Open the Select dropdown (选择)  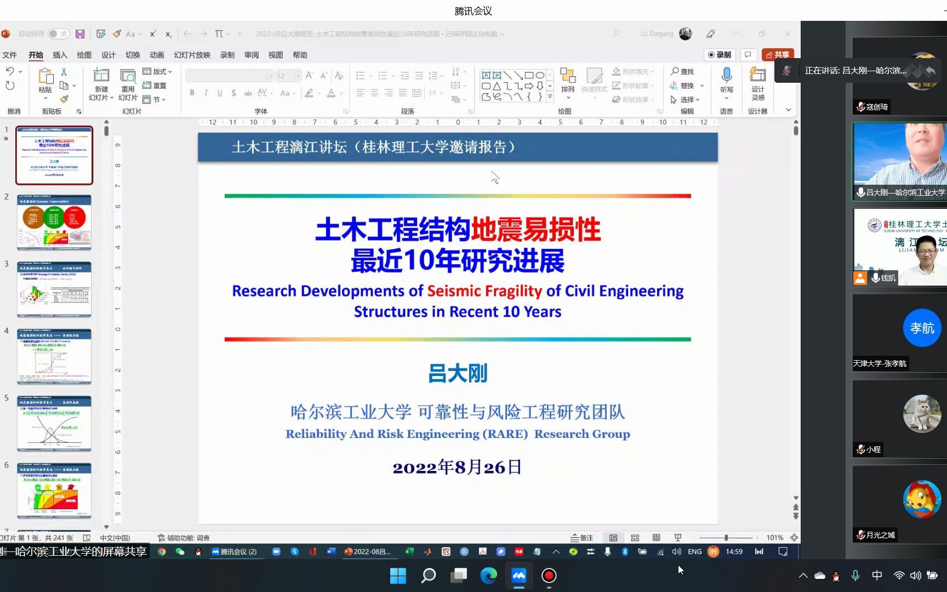coord(685,99)
